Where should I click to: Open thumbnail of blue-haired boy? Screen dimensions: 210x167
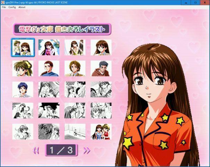pos(23,89)
